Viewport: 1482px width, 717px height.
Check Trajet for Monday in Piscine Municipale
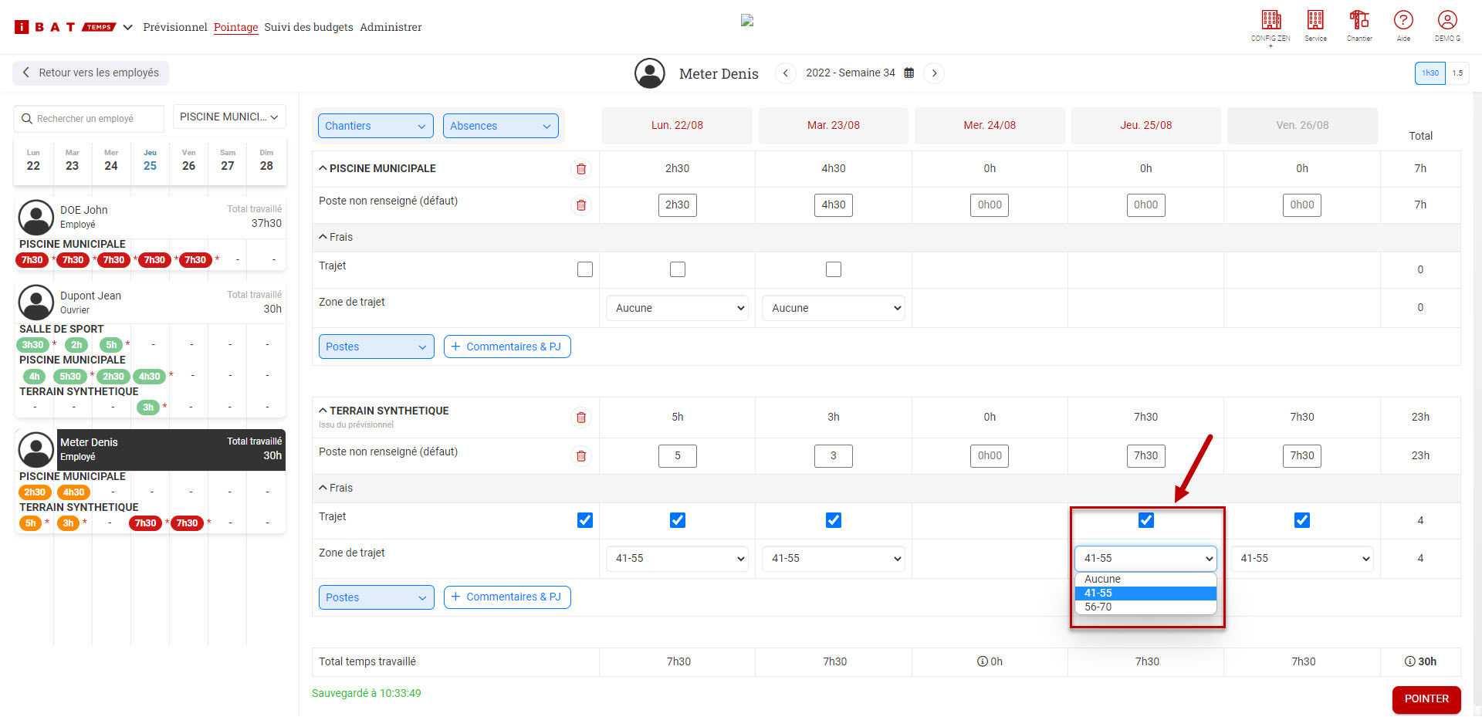pyautogui.click(x=678, y=269)
